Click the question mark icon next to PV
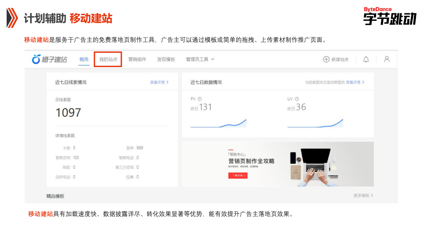Viewport: 424px width, 230px height. pos(200,99)
